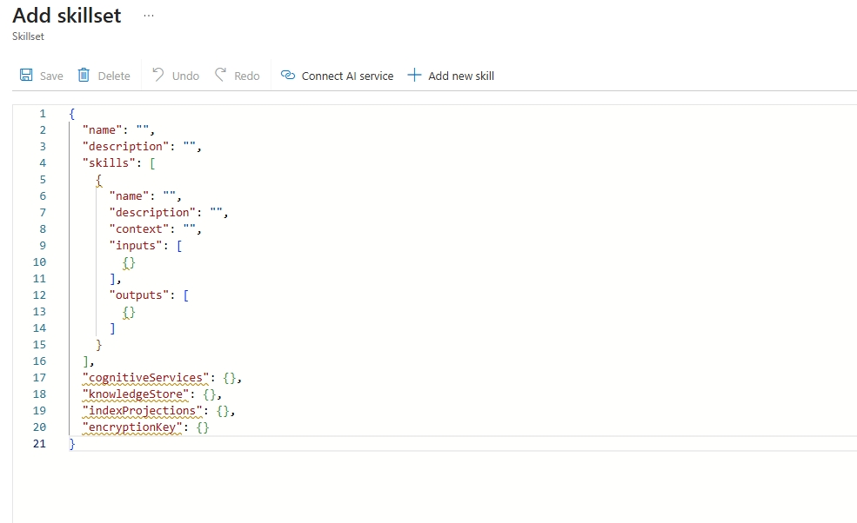The image size is (857, 523).
Task: Select the Add new skill toolbar command
Action: click(460, 76)
